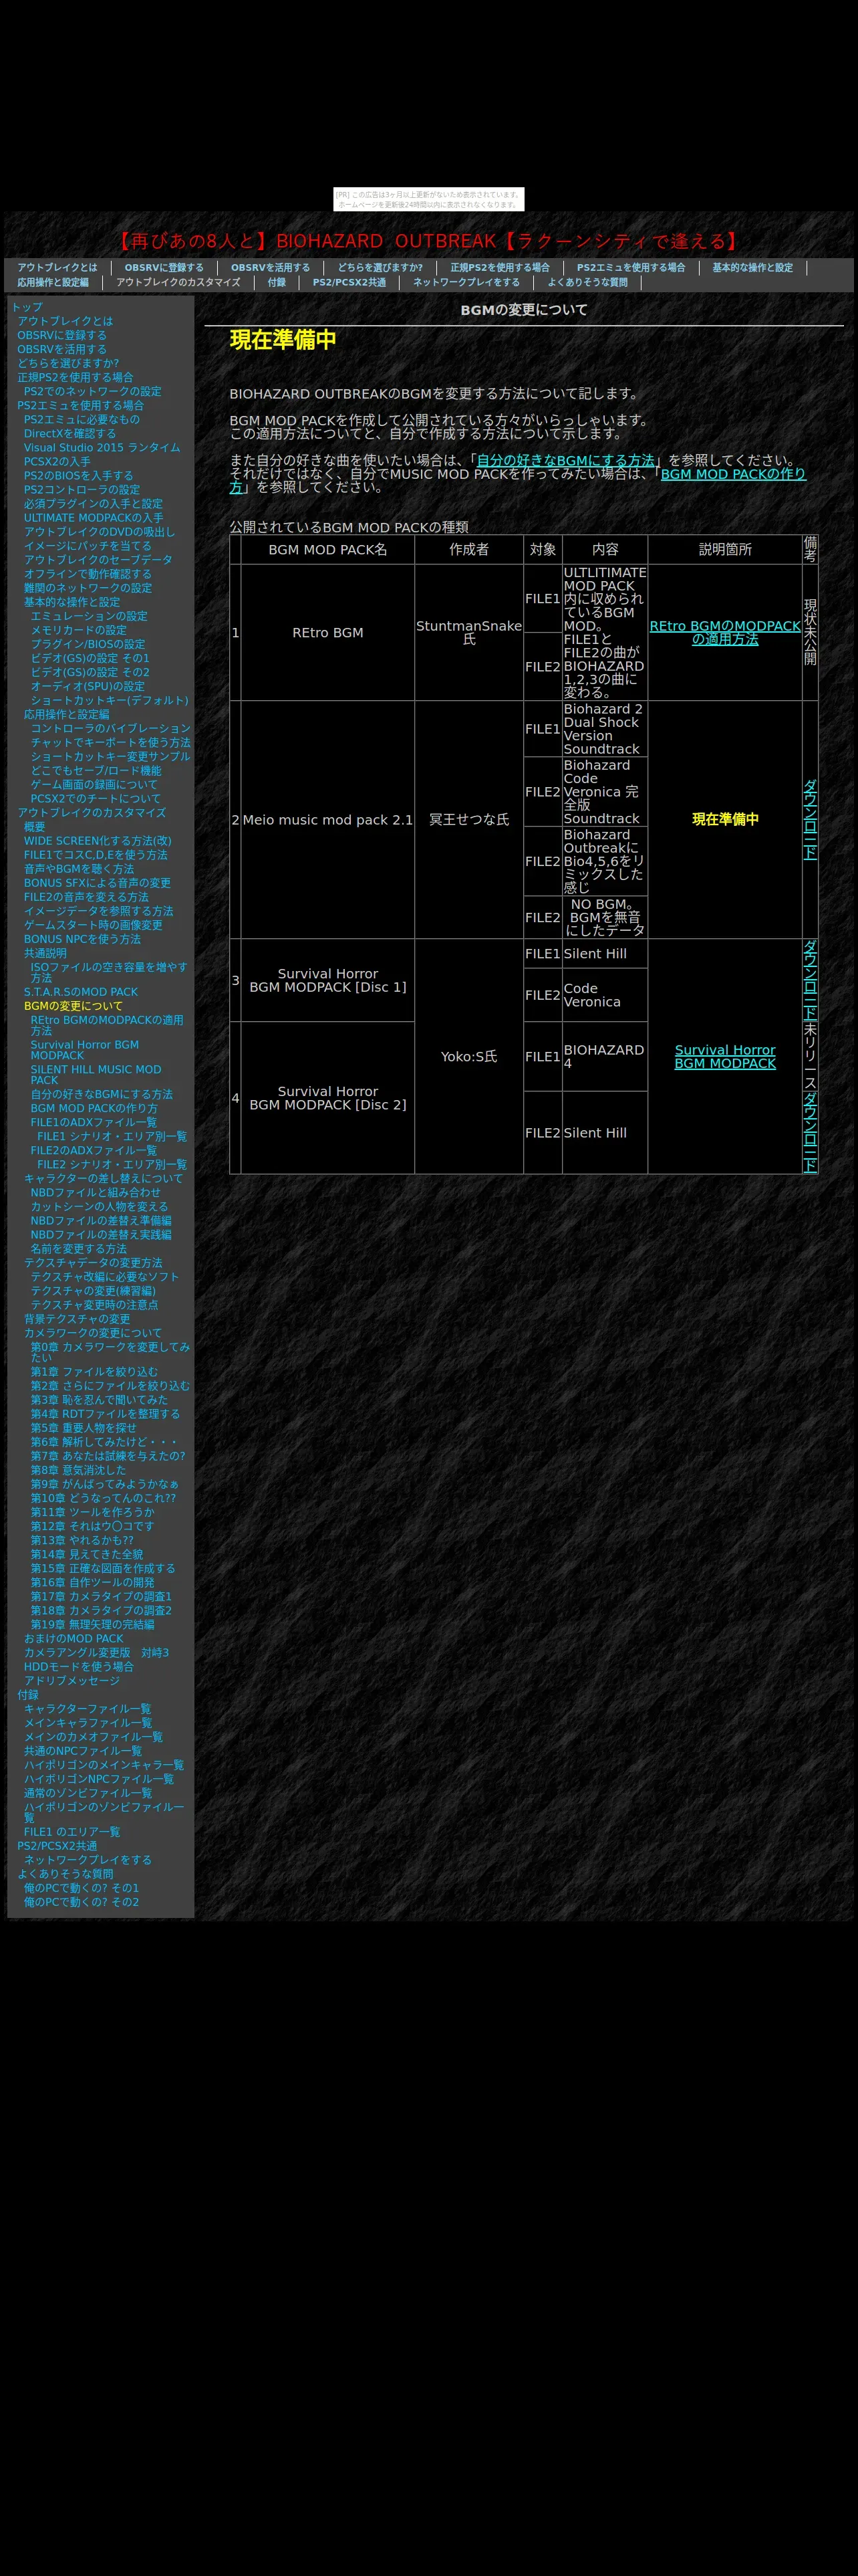
Task: Open sidebar link オーディオ(SPU)の設定
Action: coord(87,686)
